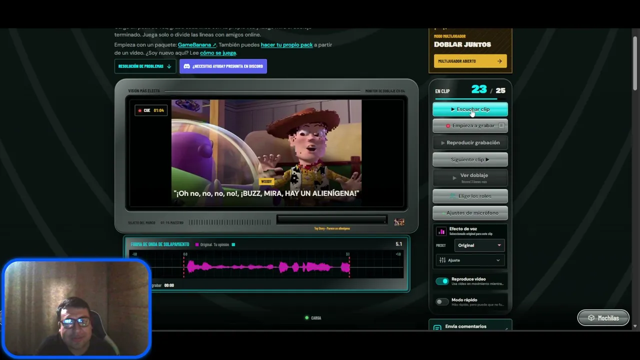Follow the hacer tu propio pack link

[x=286, y=45]
